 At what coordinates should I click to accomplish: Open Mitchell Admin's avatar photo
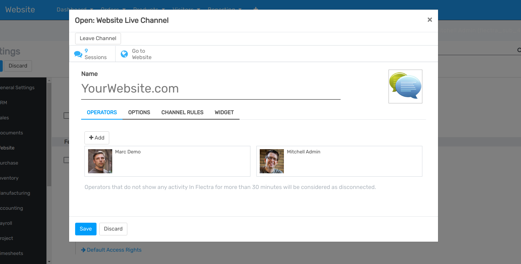coord(272,161)
